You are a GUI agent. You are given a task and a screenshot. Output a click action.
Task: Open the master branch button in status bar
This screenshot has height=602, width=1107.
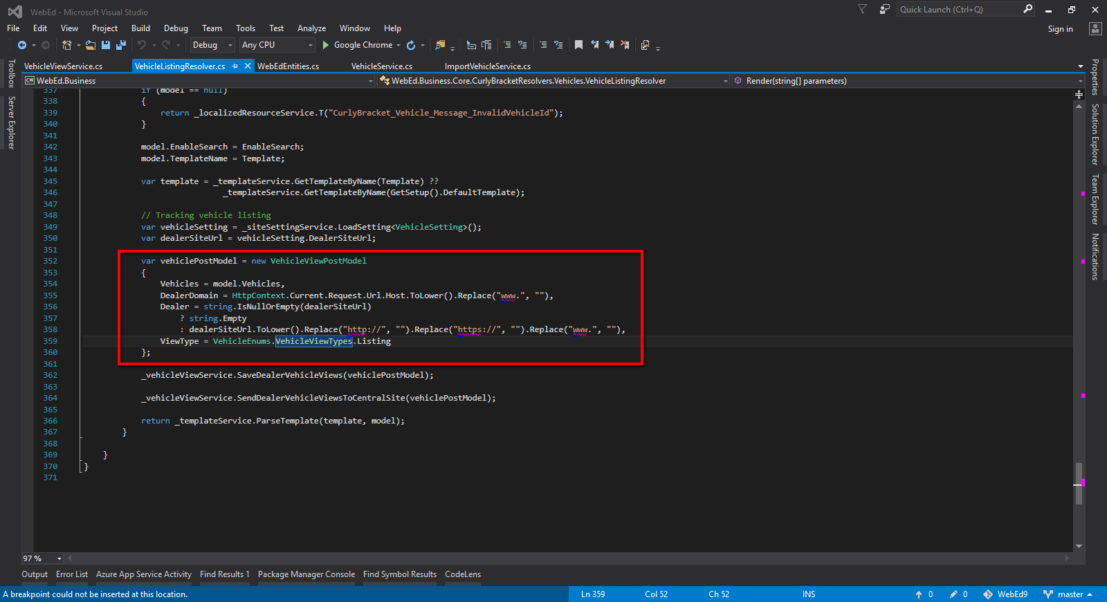1069,594
